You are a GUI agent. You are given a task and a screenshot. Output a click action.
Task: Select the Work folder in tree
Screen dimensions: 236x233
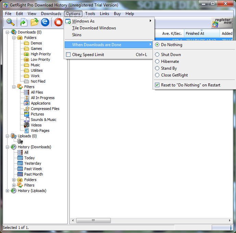(x=35, y=76)
